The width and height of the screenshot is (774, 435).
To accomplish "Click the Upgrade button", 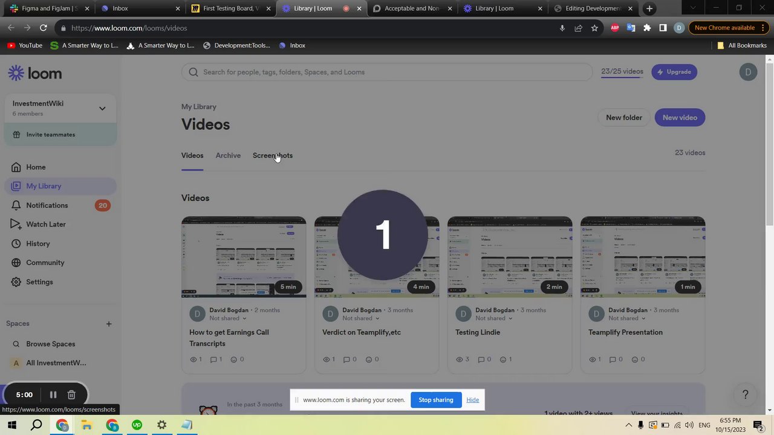I will click(674, 72).
